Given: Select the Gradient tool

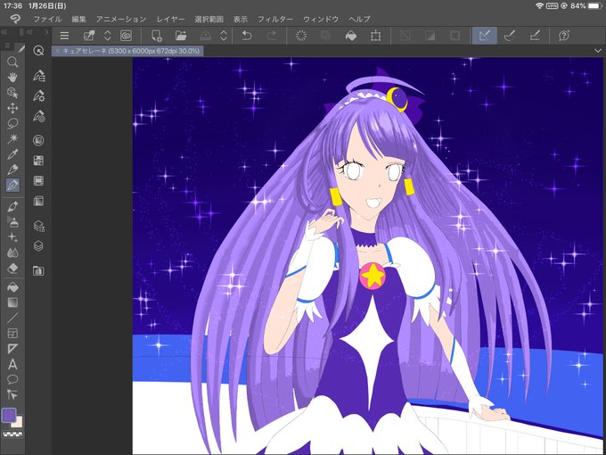Looking at the screenshot, I should point(12,302).
